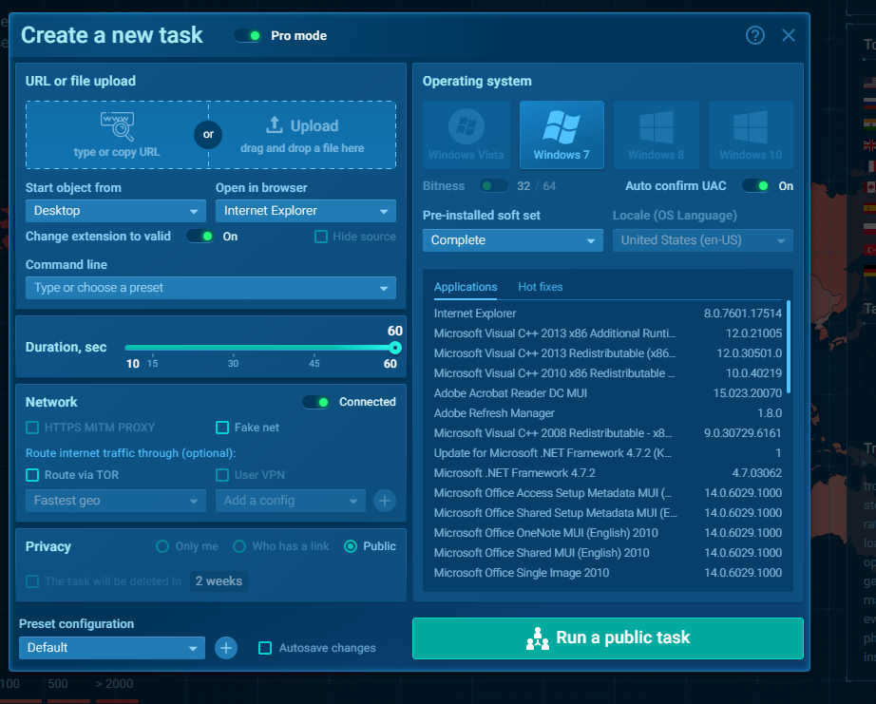Check the Hide source checkbox
Screen dimensions: 876x704
tap(321, 237)
